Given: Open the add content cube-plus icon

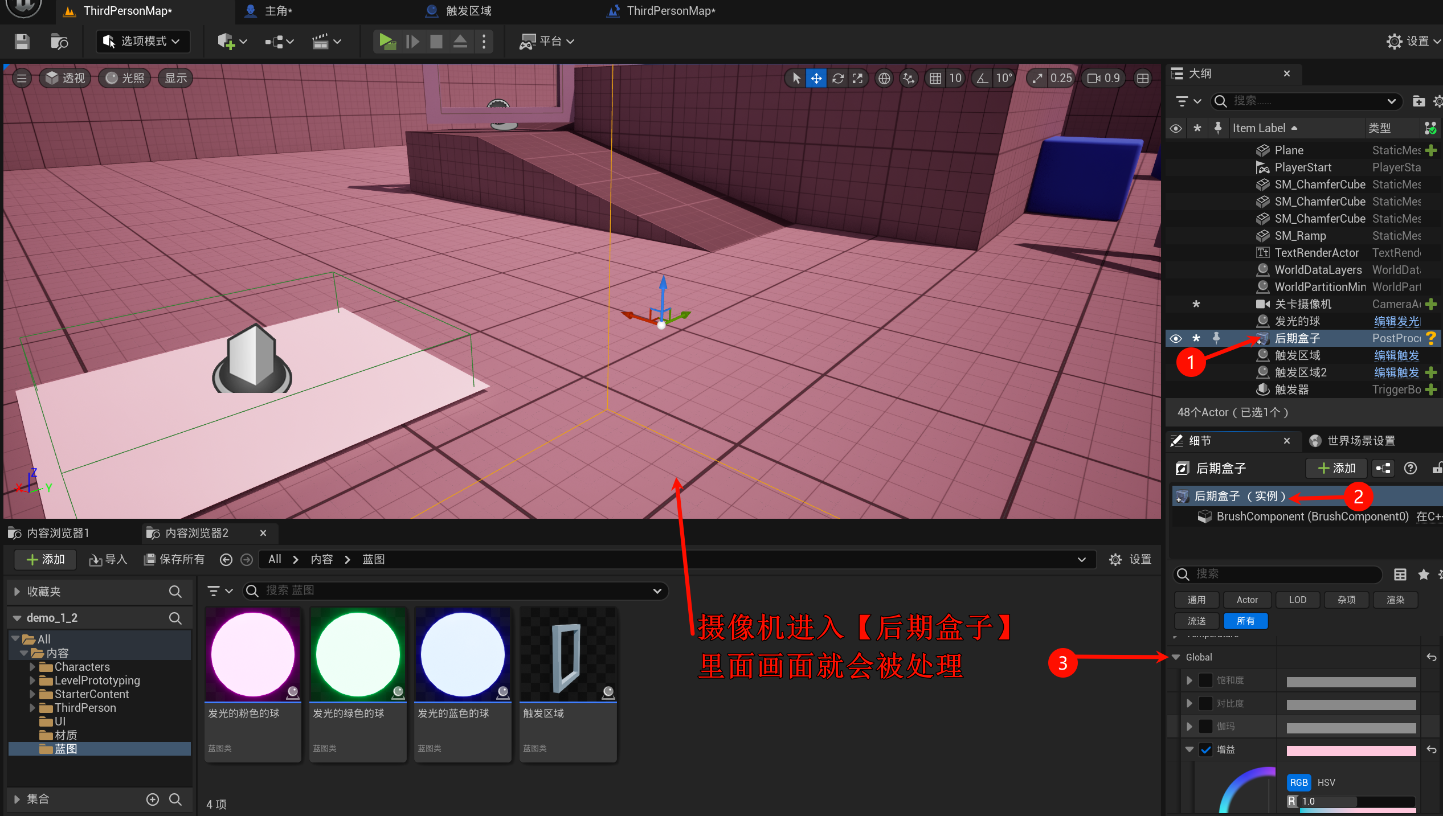Looking at the screenshot, I should click(x=226, y=41).
